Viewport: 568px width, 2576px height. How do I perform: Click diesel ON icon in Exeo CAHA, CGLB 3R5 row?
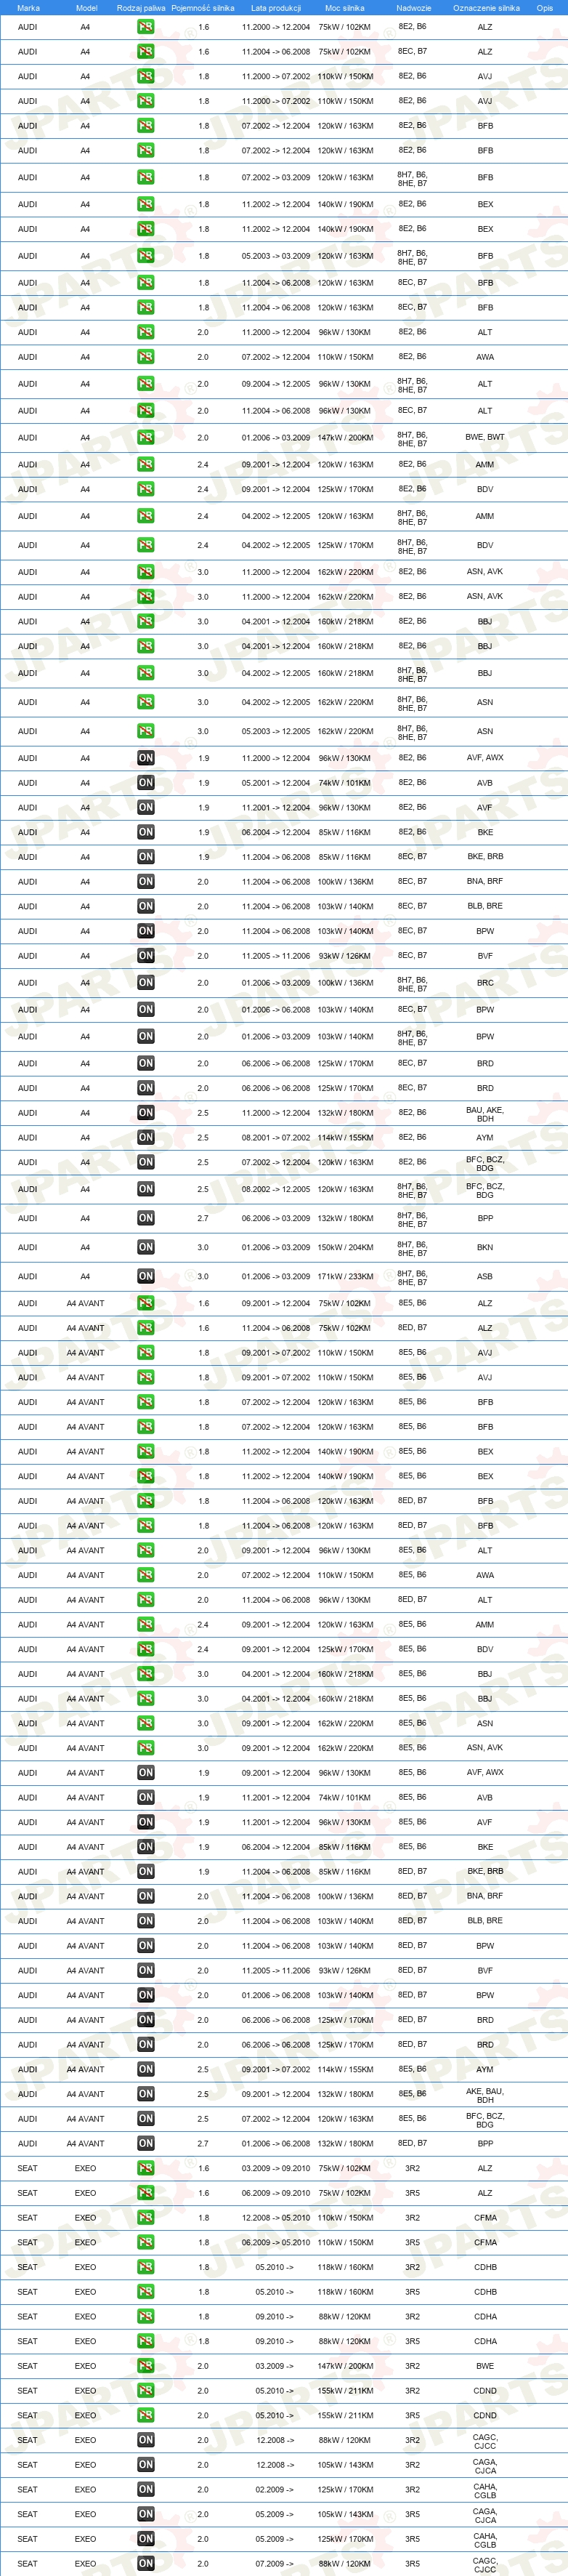click(x=146, y=2539)
